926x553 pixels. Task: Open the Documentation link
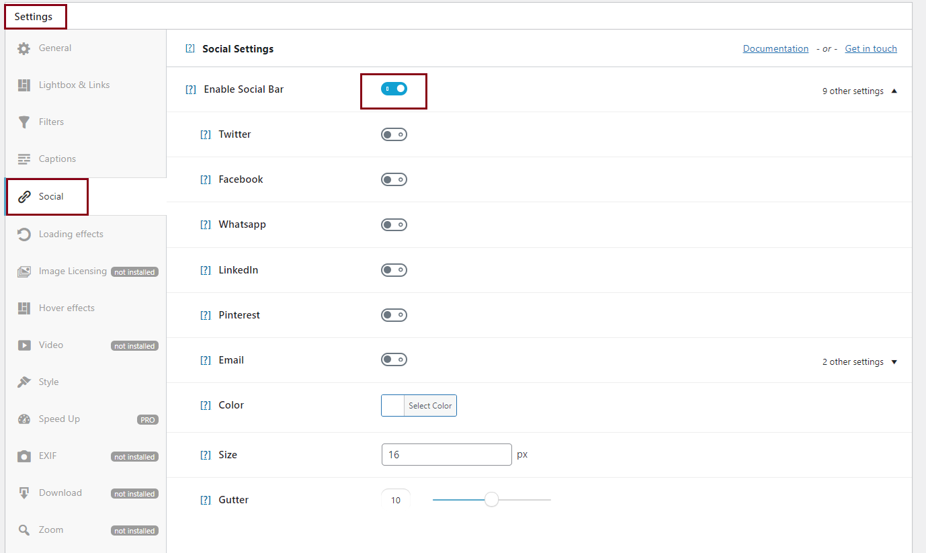(775, 48)
